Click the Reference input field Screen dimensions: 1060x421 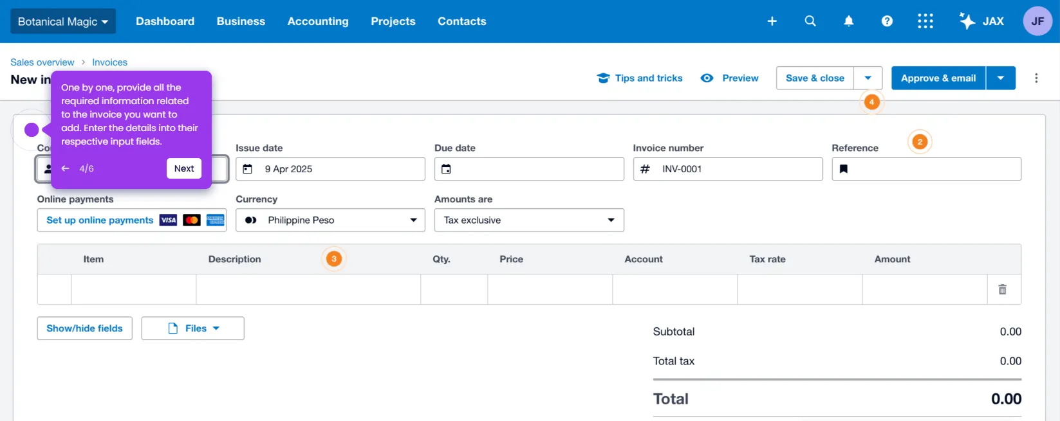coord(926,169)
